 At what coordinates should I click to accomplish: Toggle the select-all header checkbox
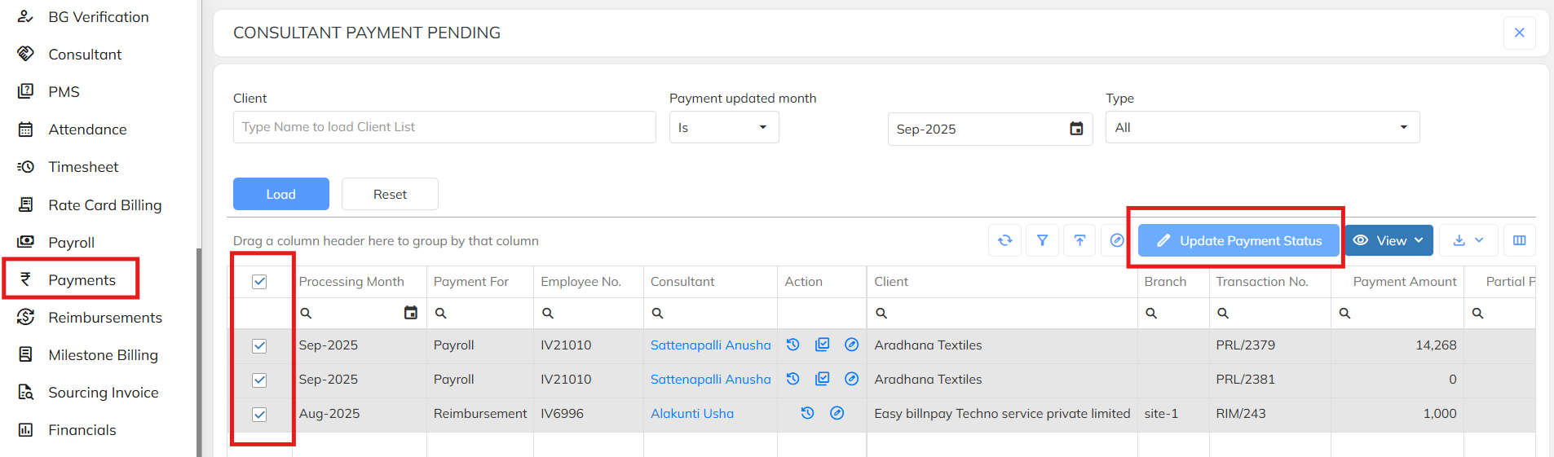tap(259, 282)
